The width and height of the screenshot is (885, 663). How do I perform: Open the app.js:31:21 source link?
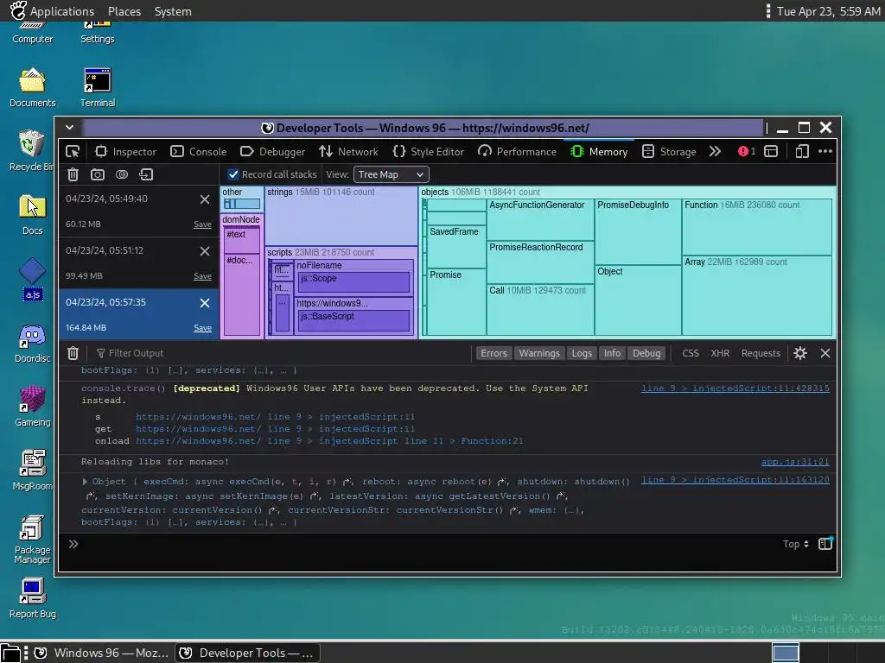click(x=795, y=462)
